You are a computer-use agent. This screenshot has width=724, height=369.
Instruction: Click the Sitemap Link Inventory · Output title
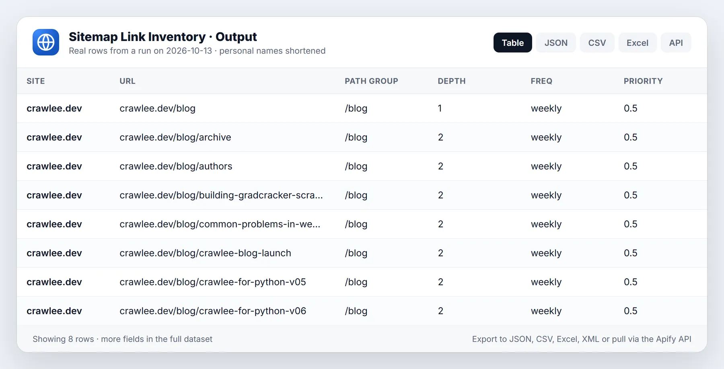(x=163, y=37)
